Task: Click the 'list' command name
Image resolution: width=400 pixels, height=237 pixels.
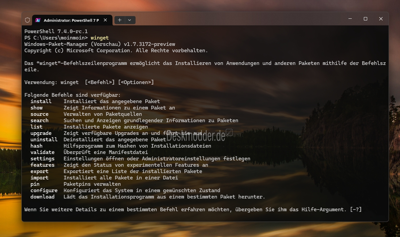Action: tap(36, 127)
